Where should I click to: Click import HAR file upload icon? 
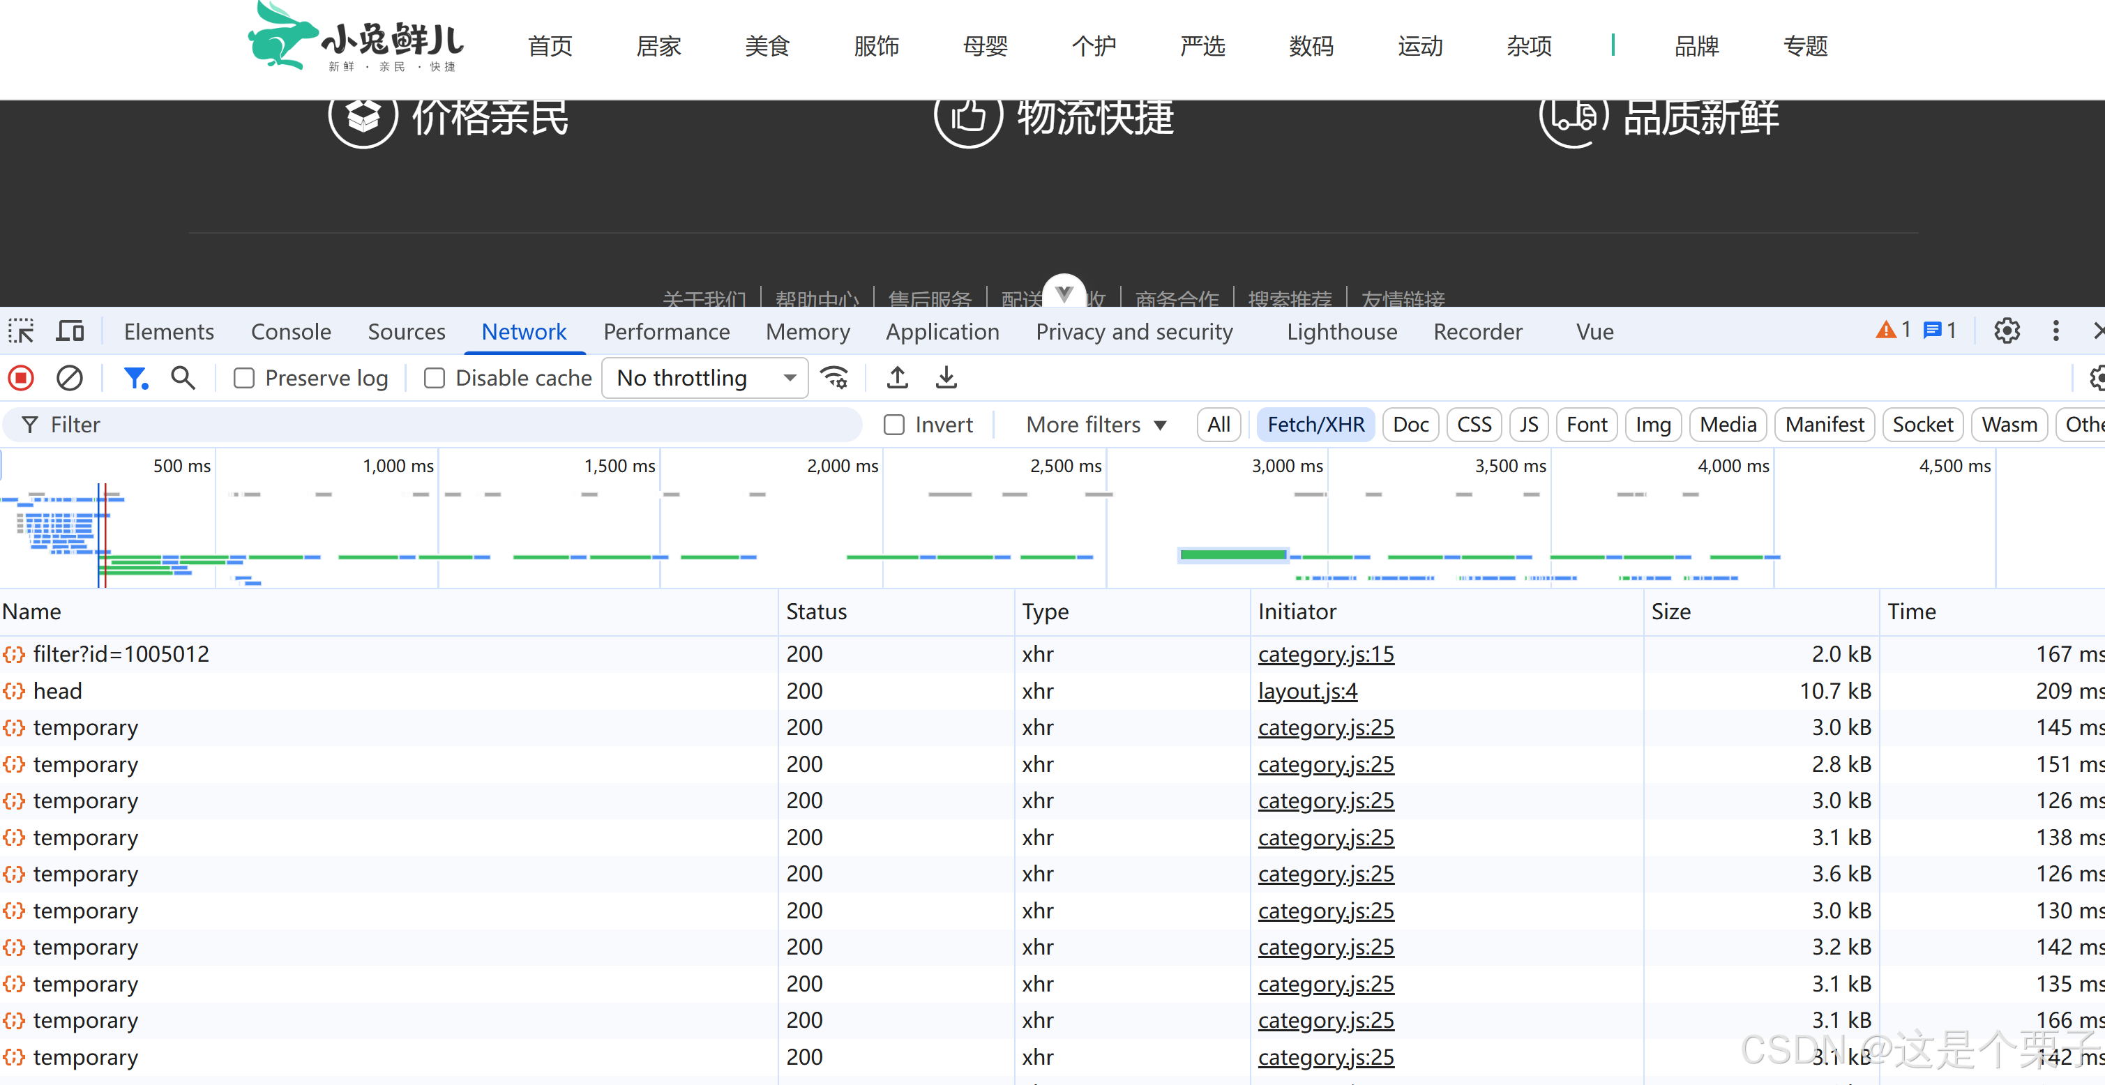point(897,377)
